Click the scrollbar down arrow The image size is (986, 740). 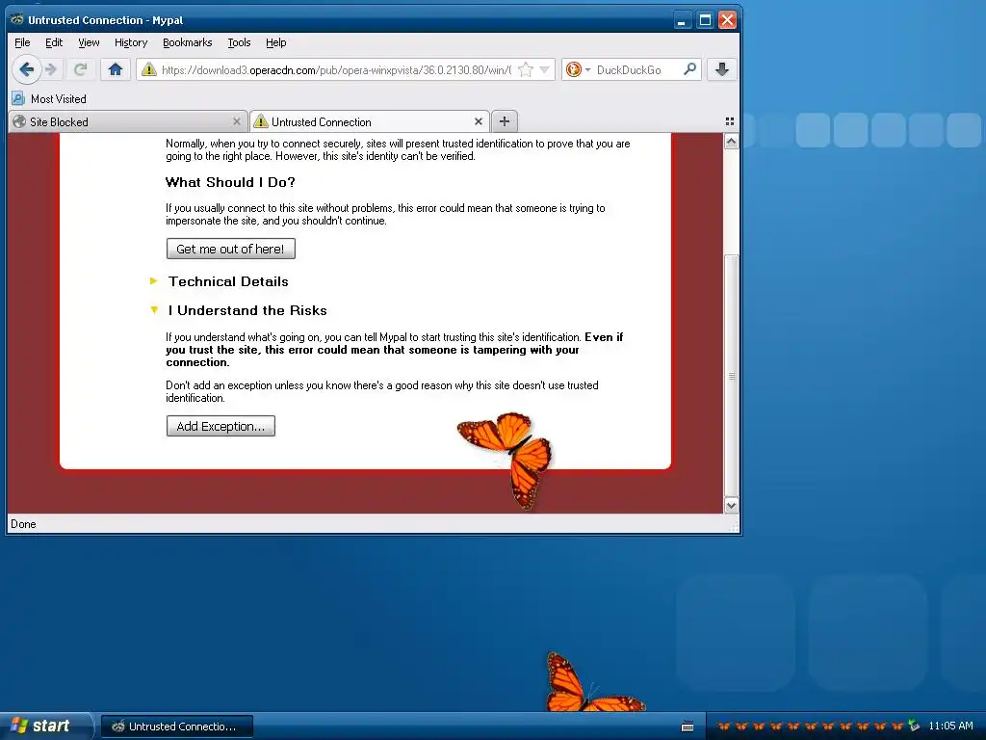point(731,505)
